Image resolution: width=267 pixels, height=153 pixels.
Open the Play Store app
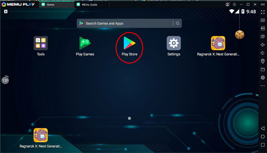tap(129, 43)
